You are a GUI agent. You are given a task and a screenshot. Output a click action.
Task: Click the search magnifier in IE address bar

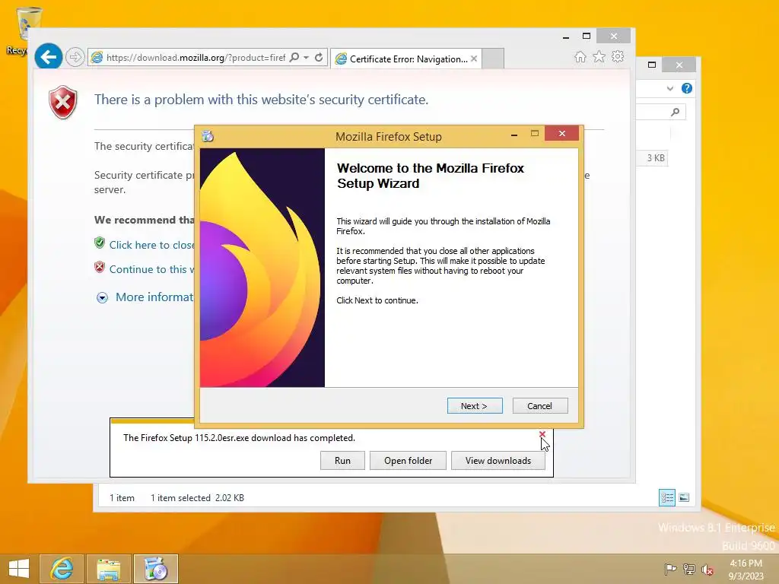tap(294, 58)
